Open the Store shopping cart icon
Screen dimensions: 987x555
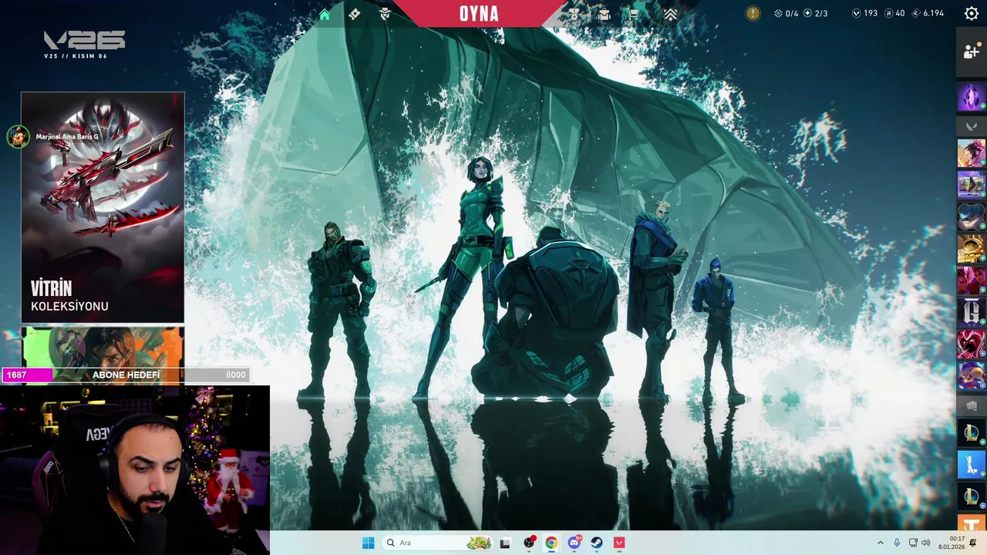[x=633, y=14]
